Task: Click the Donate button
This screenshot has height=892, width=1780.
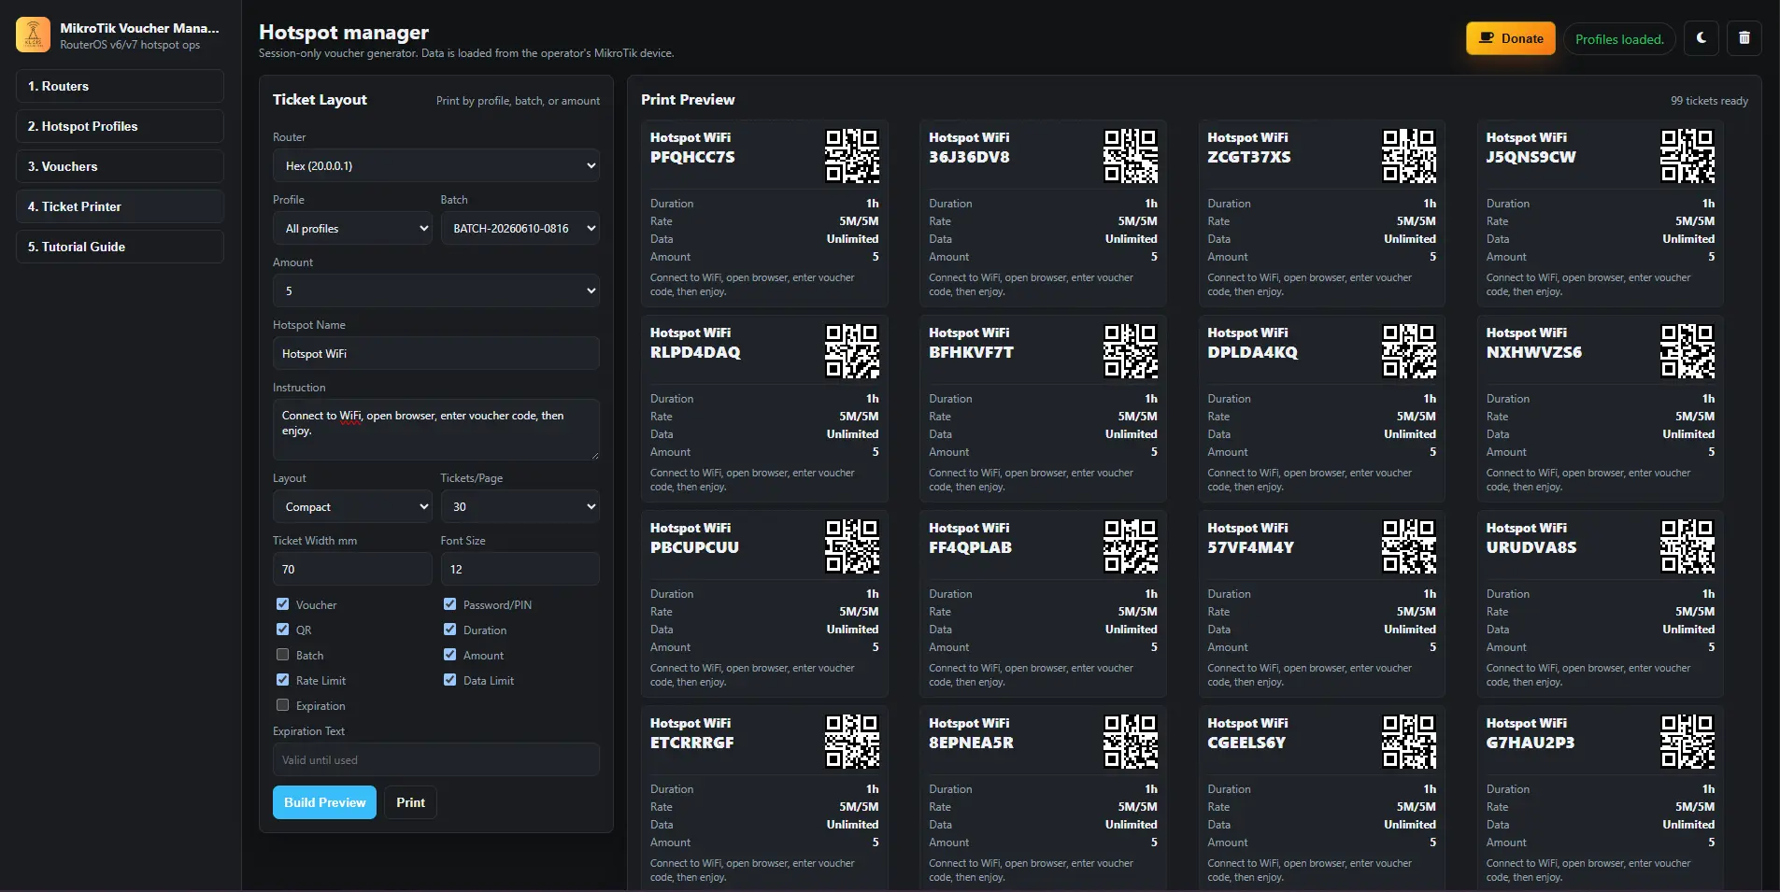Action: (1511, 38)
